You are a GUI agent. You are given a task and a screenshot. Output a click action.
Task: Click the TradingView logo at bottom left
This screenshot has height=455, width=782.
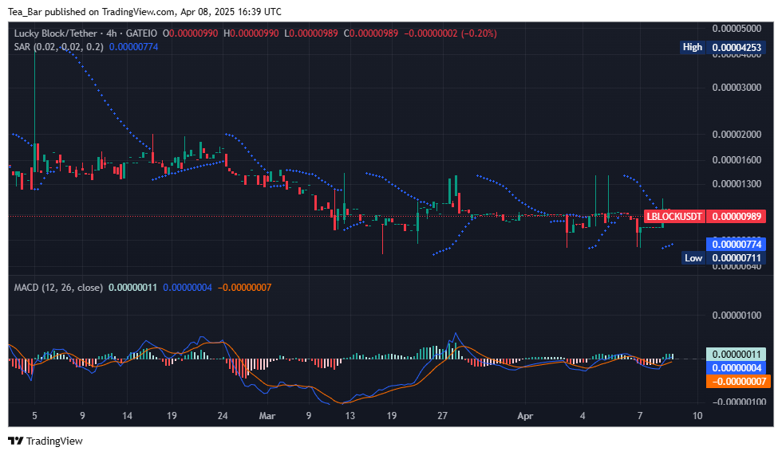tap(45, 441)
